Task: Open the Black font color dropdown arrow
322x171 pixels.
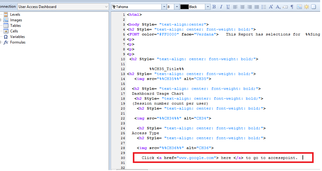Action: (208, 7)
